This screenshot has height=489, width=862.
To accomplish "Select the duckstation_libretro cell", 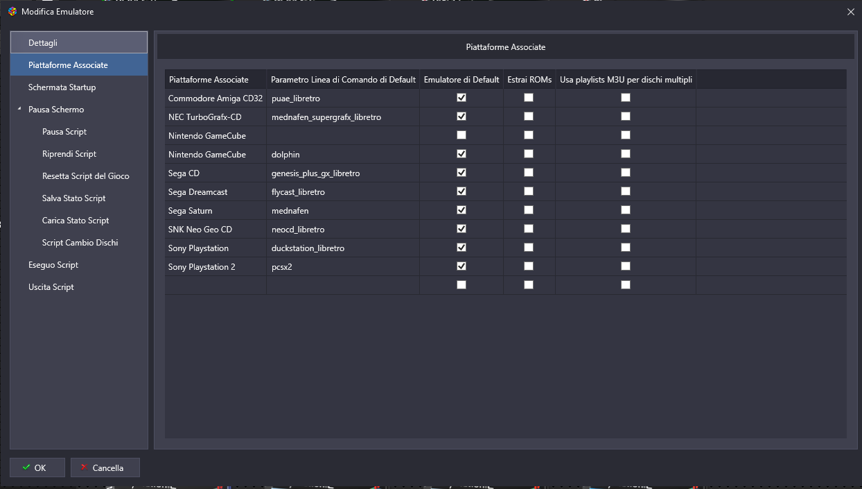I will tap(343, 248).
